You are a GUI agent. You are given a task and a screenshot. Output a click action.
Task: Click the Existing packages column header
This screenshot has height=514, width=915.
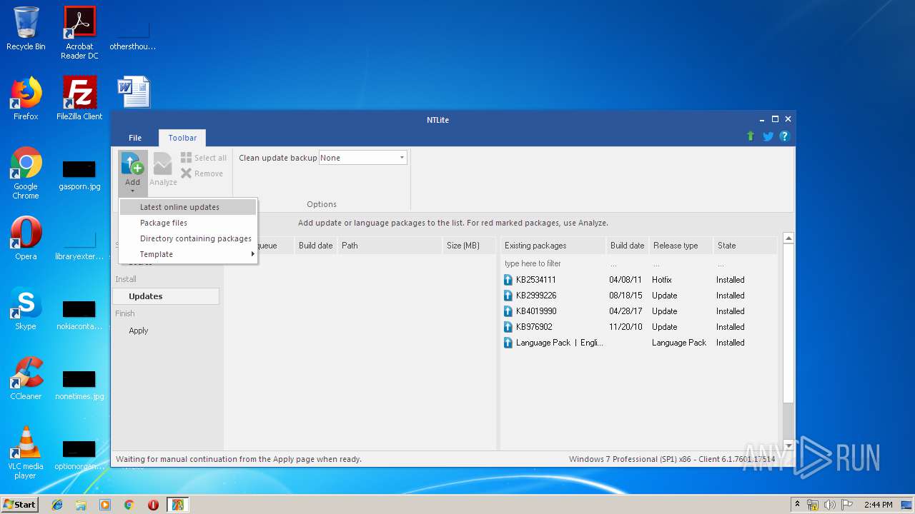point(553,246)
